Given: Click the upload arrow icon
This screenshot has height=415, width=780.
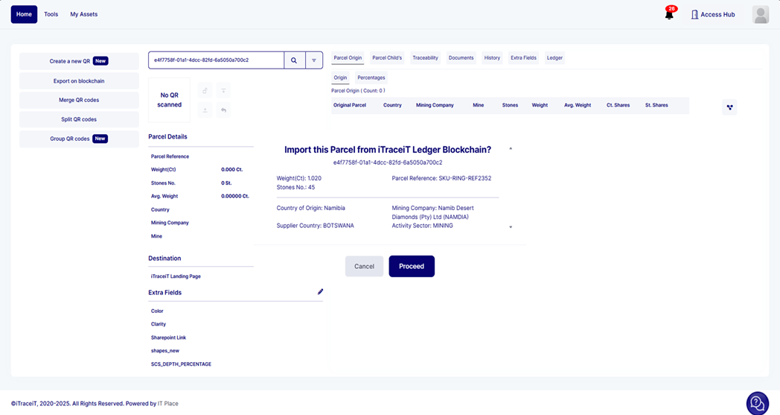Looking at the screenshot, I should [205, 110].
